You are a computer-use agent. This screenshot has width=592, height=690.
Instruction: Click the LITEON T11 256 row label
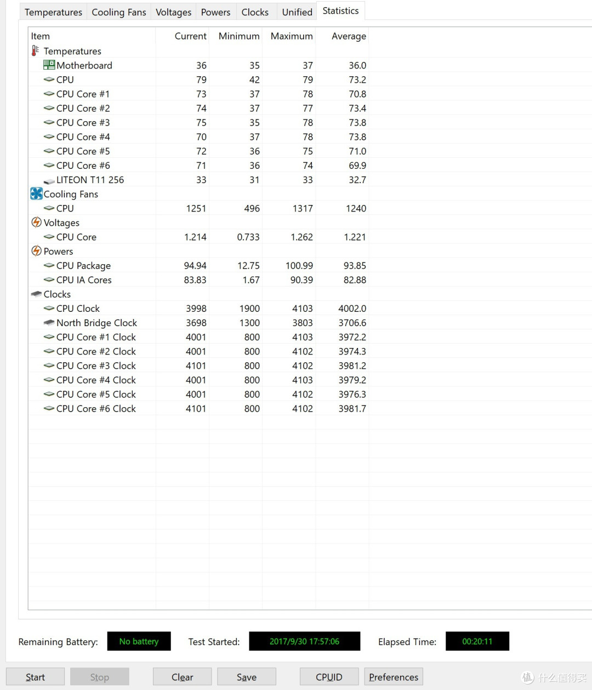click(90, 180)
